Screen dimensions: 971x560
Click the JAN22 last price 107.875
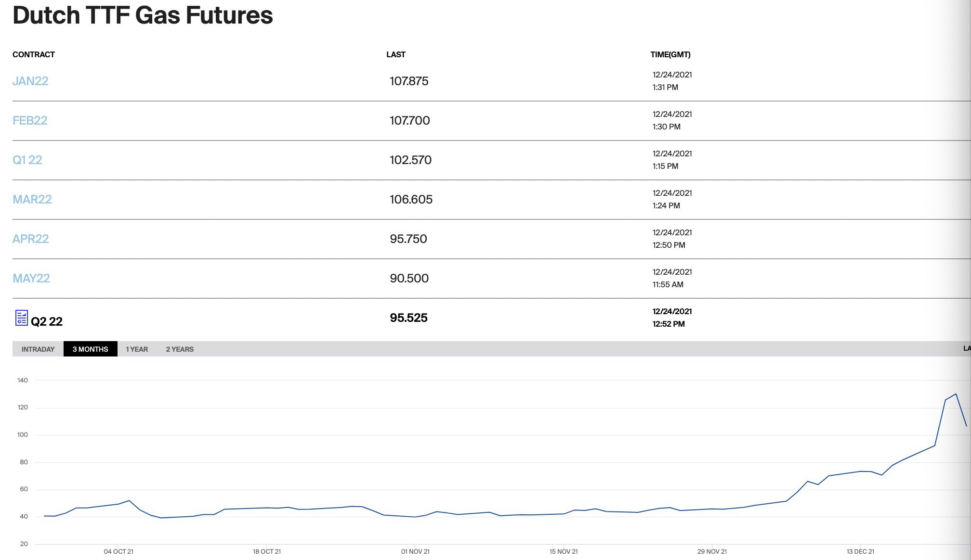(409, 81)
